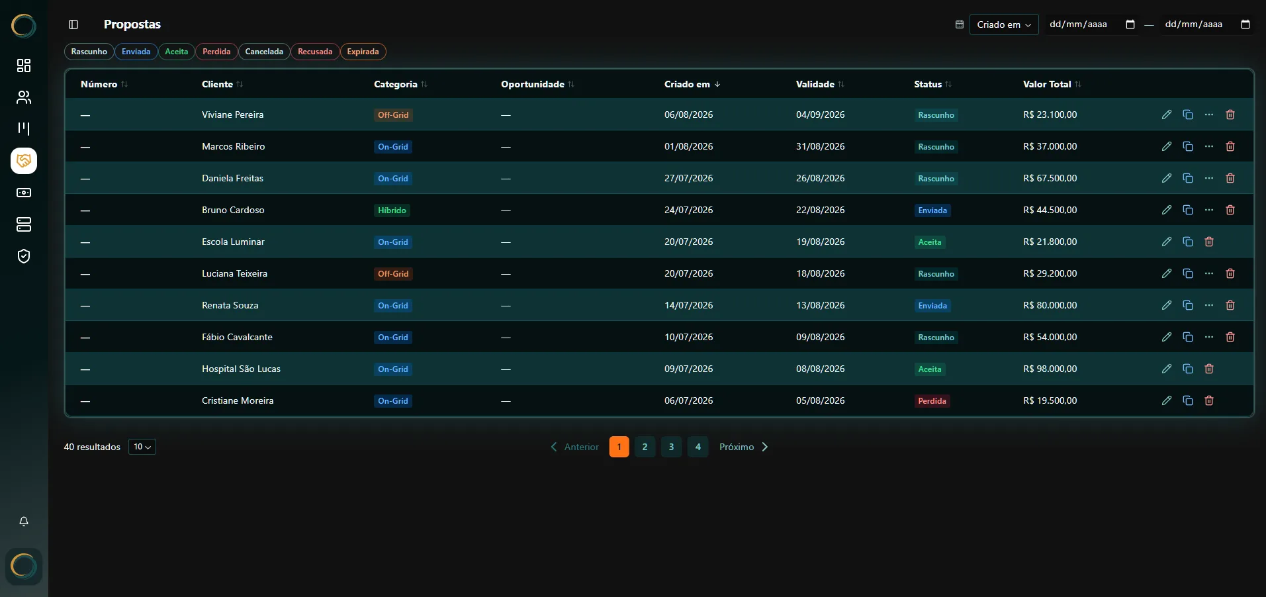Focus the start date input field

[x=1092, y=24]
